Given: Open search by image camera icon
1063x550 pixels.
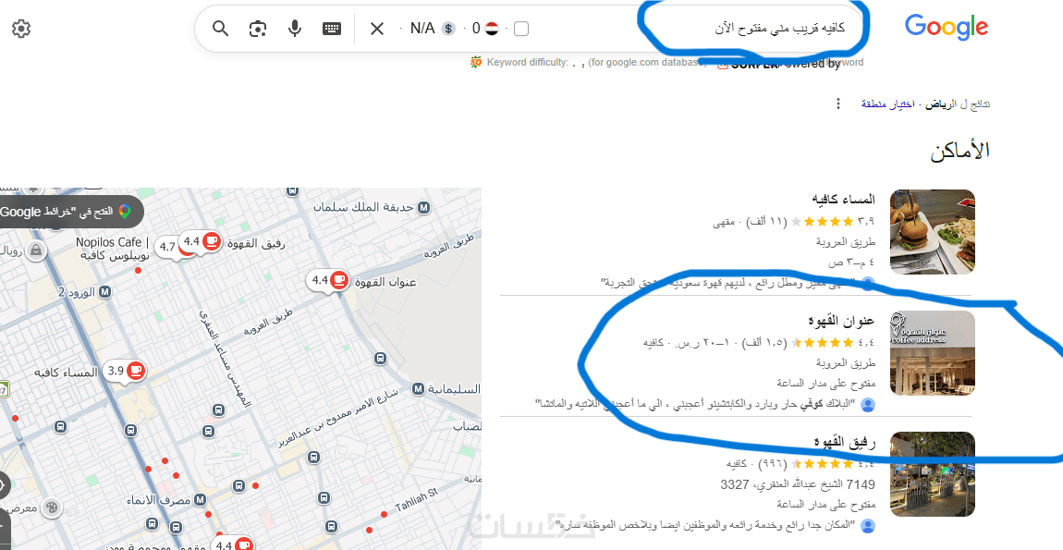Looking at the screenshot, I should [258, 29].
